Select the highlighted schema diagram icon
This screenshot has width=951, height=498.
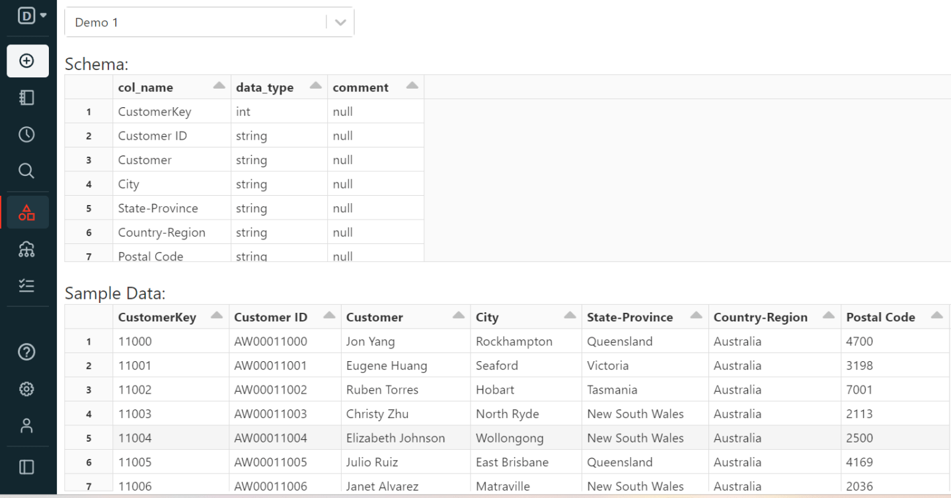coord(27,212)
